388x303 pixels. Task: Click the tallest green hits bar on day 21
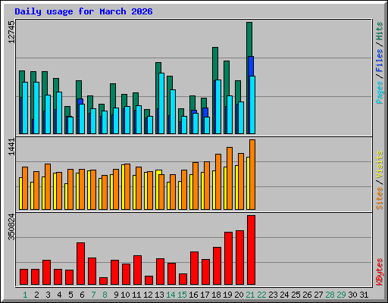click(249, 39)
